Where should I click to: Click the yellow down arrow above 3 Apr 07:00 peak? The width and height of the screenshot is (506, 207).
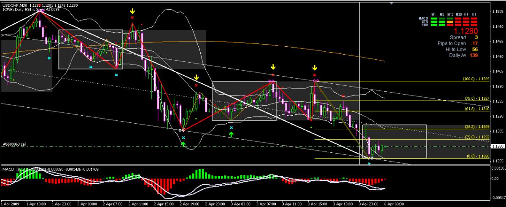coord(273,67)
